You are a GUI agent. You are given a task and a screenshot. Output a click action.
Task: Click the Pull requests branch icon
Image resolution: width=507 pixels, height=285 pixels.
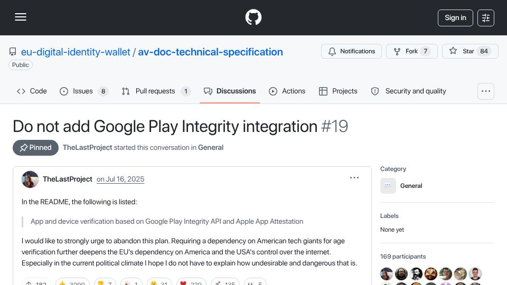(x=126, y=91)
